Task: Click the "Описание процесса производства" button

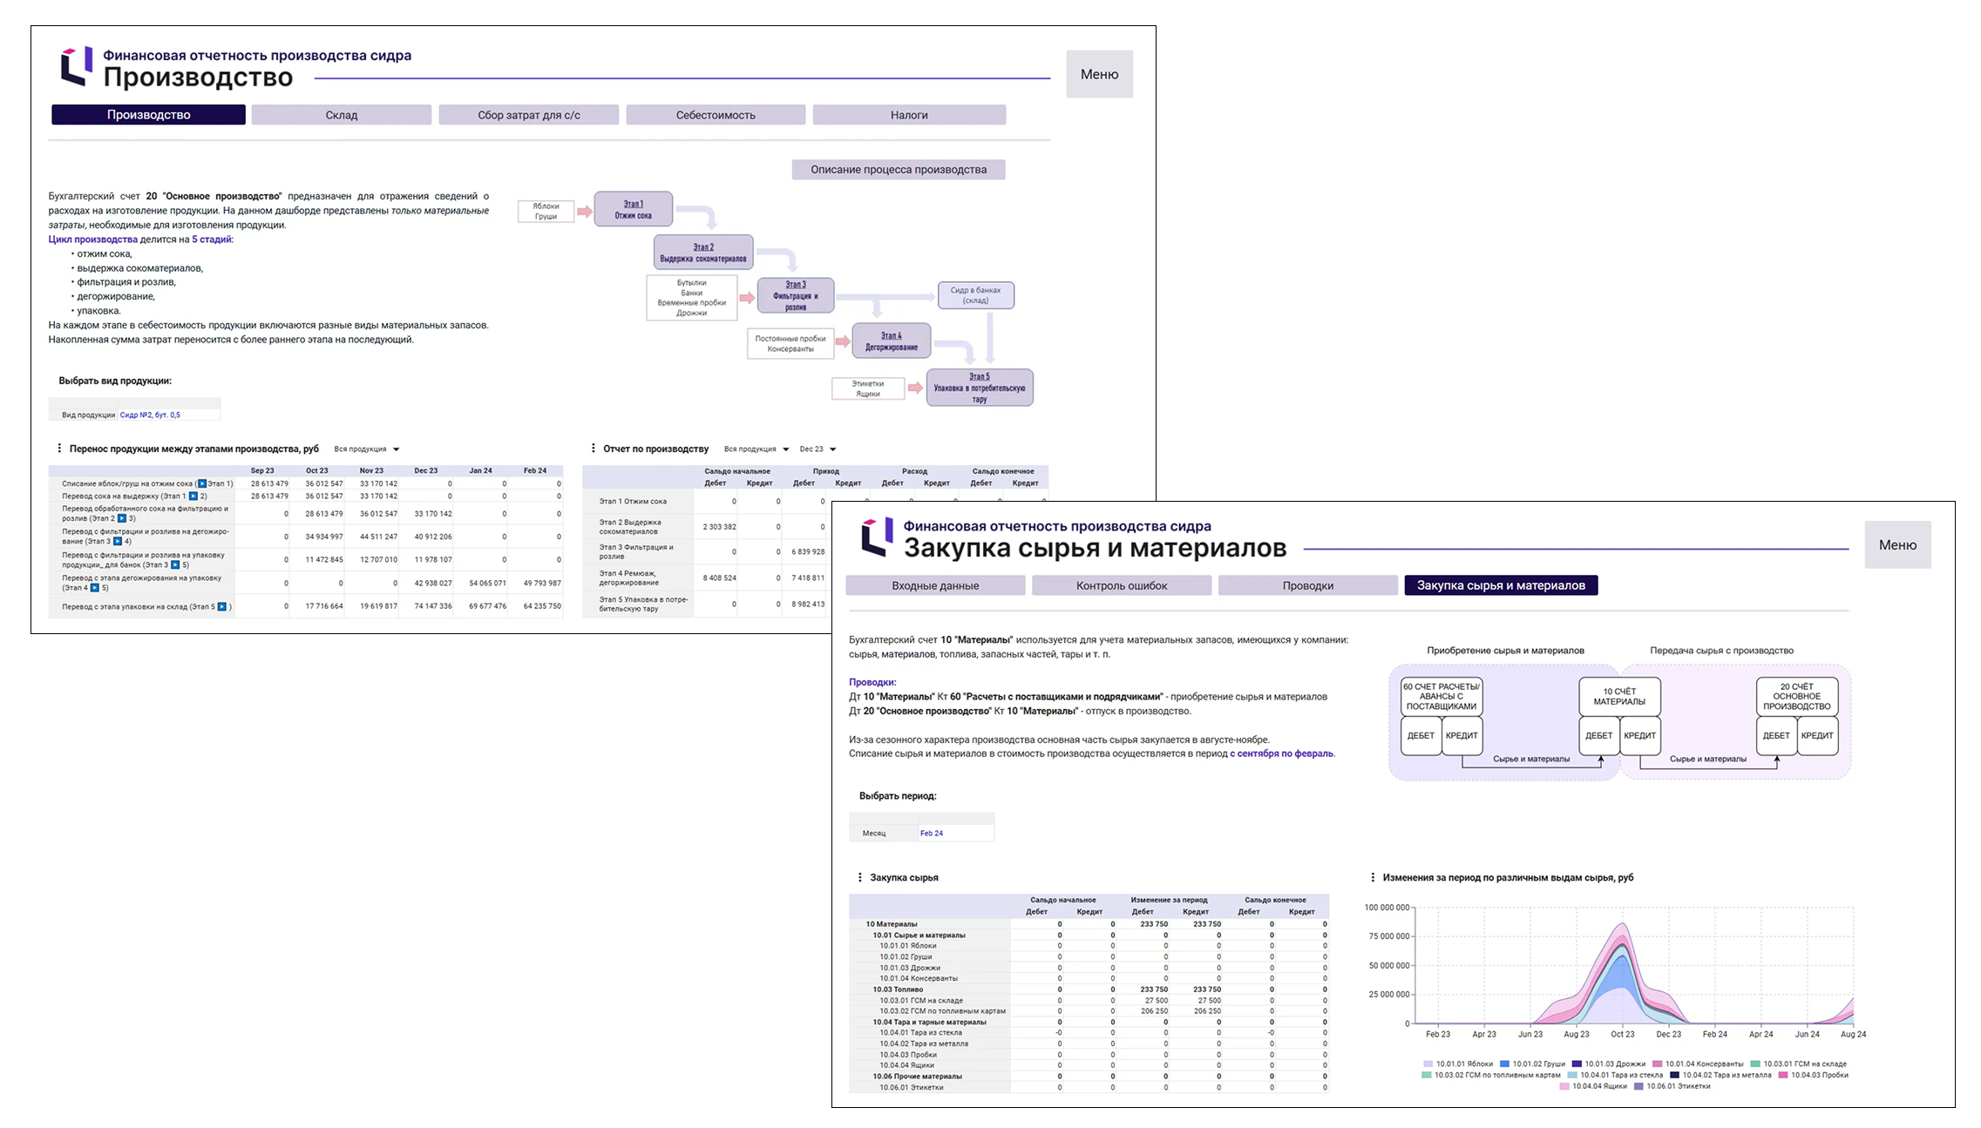Action: pos(900,169)
